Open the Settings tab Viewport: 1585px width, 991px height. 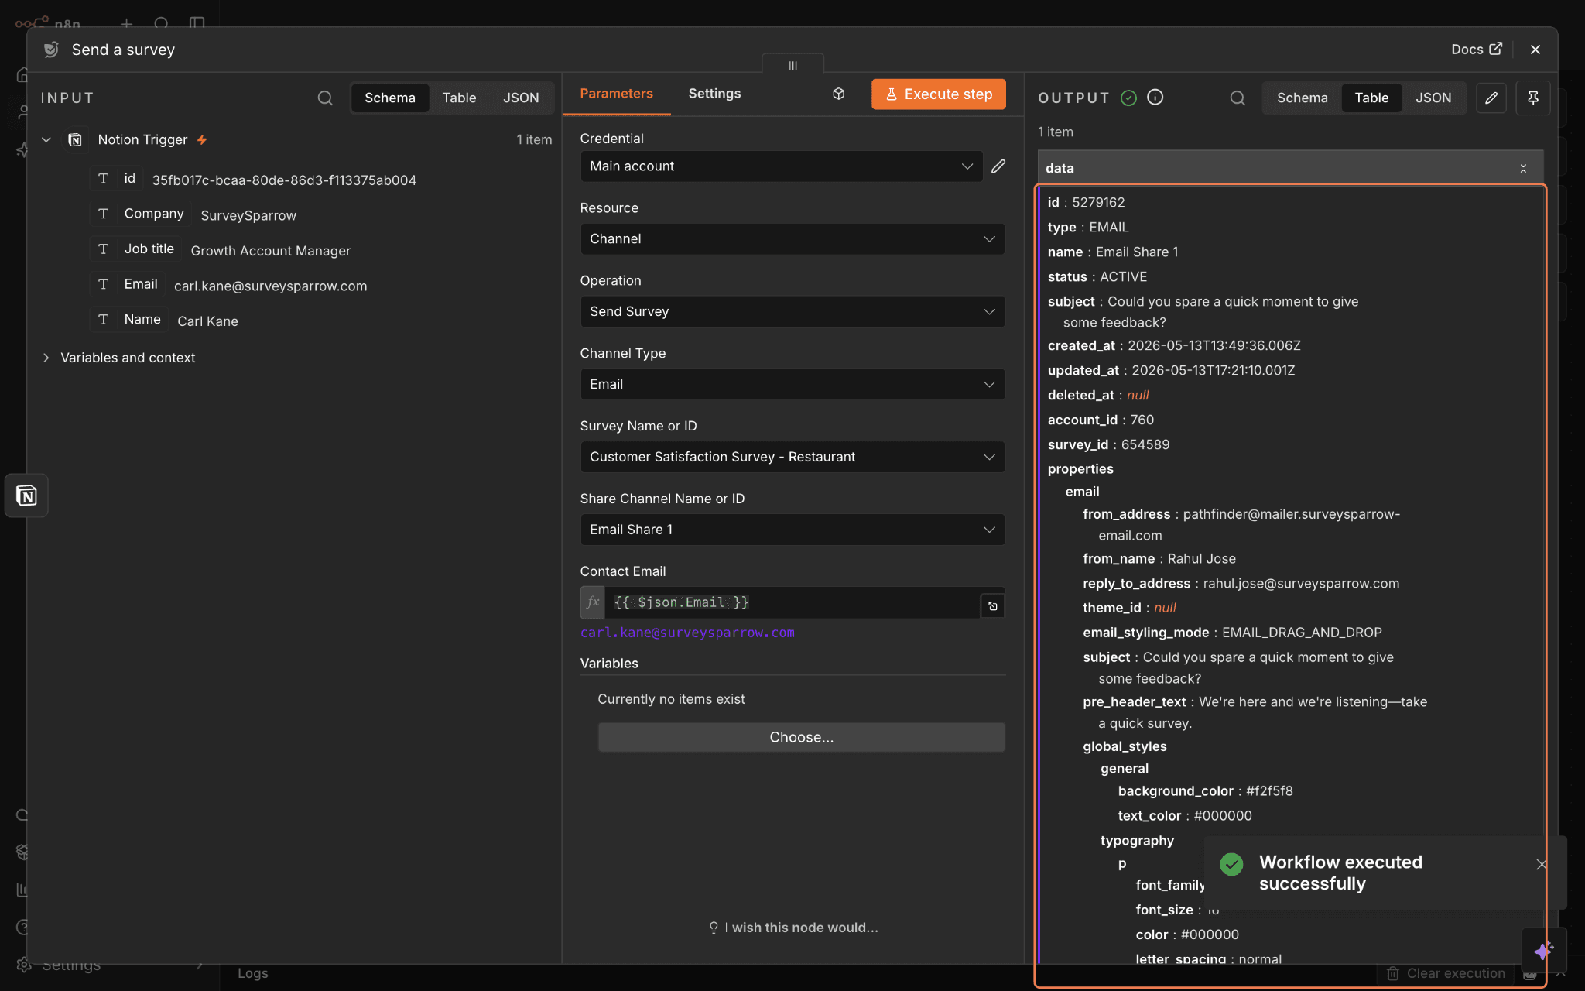[x=714, y=94]
